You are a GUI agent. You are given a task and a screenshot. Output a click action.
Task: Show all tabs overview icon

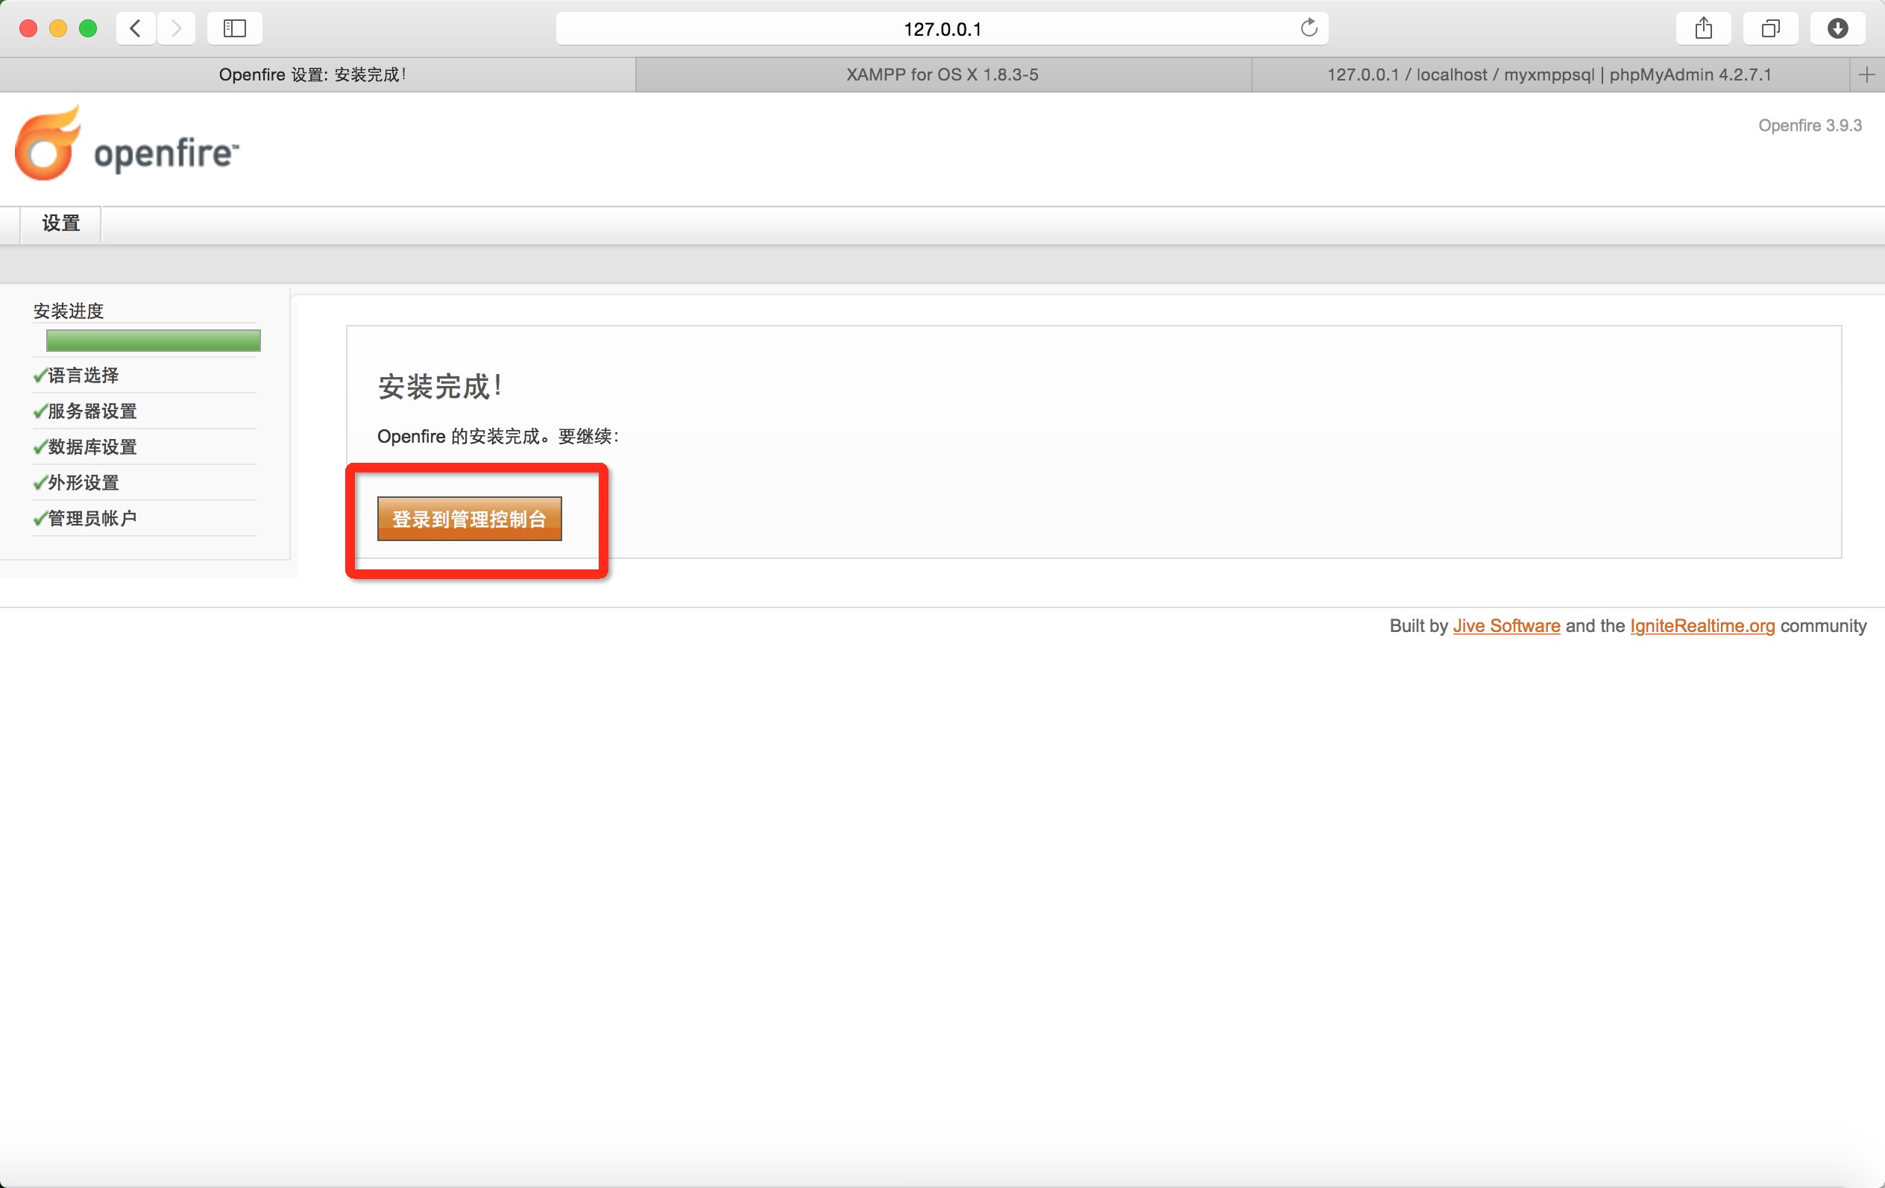[x=1771, y=29]
